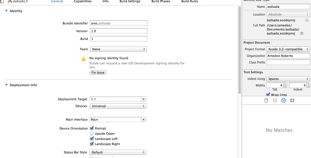Click the Deployment Target value field
Image resolution: width=311 pixels, height=158 pixels.
116,99
